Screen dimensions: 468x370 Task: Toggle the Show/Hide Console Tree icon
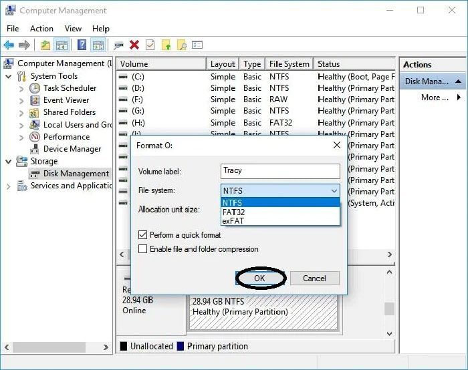pyautogui.click(x=62, y=45)
